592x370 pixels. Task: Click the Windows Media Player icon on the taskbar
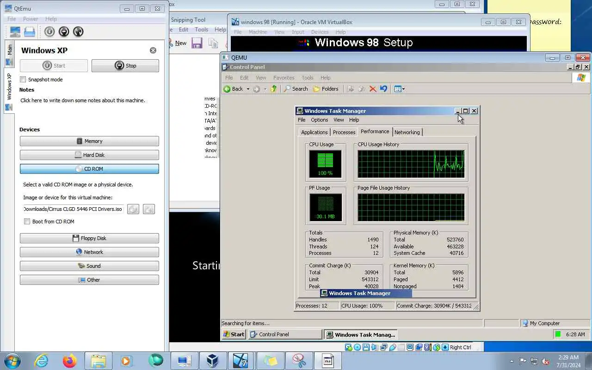[x=126, y=361]
